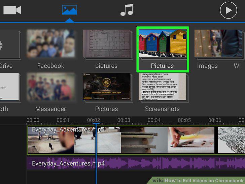Click the skatepark frame in video clip
The width and height of the screenshot is (245, 184).
point(51,140)
